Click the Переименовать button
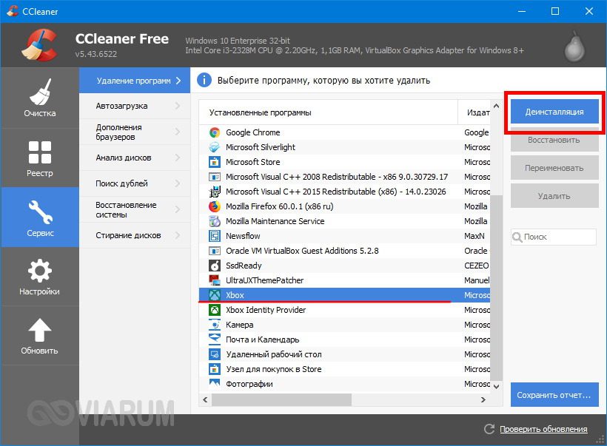Screen dimensions: 607x446 point(554,168)
